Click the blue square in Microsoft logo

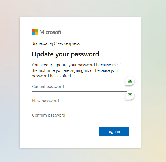point(33,34)
